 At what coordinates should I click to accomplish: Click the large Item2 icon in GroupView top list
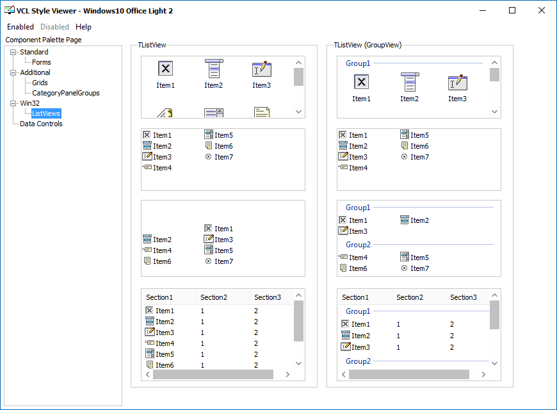[410, 82]
